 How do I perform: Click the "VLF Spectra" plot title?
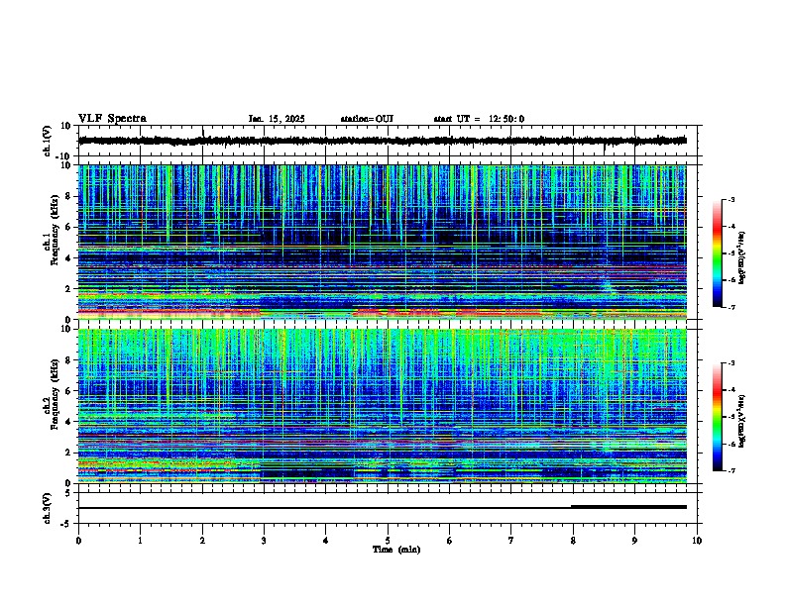113,119
